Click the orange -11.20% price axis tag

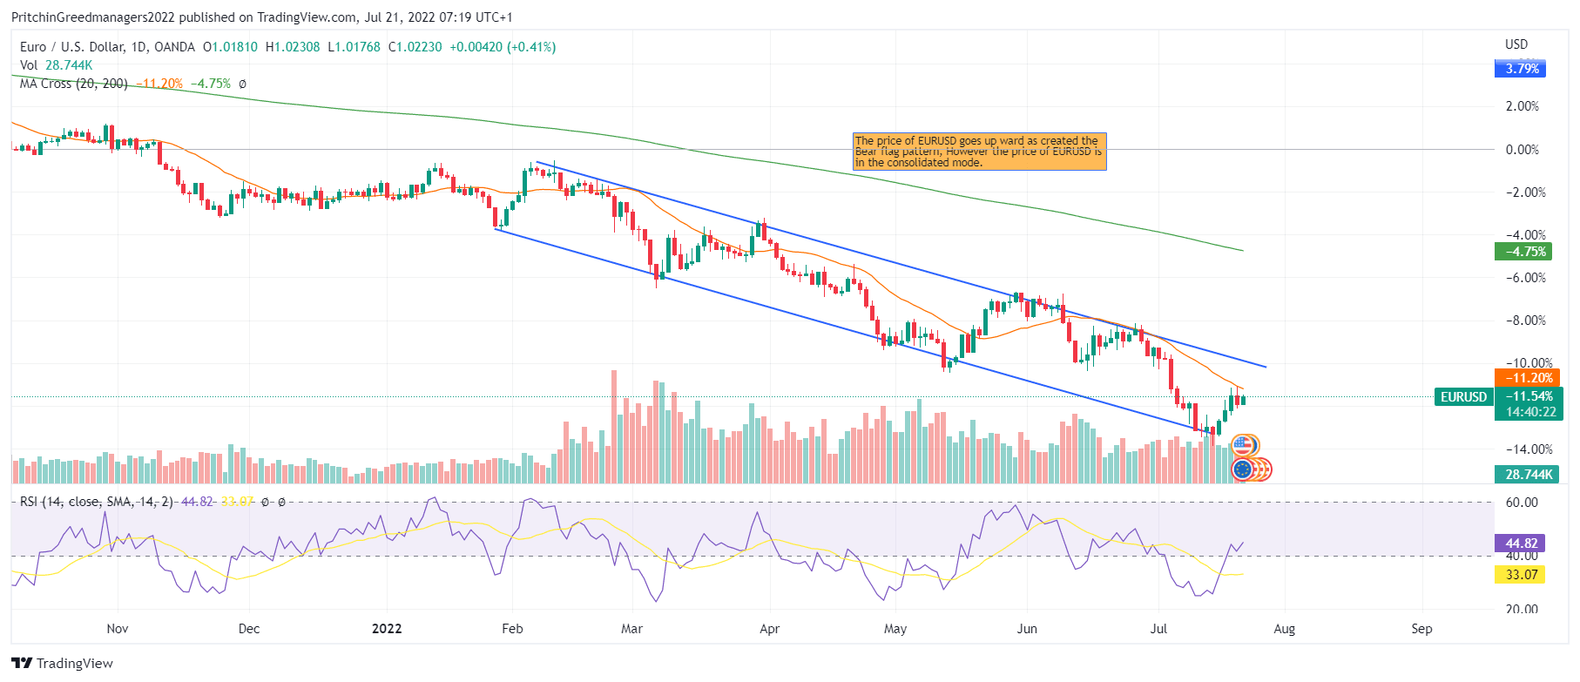(x=1526, y=378)
